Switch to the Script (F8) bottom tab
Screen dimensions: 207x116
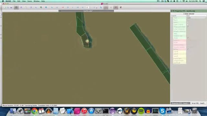coord(198,103)
